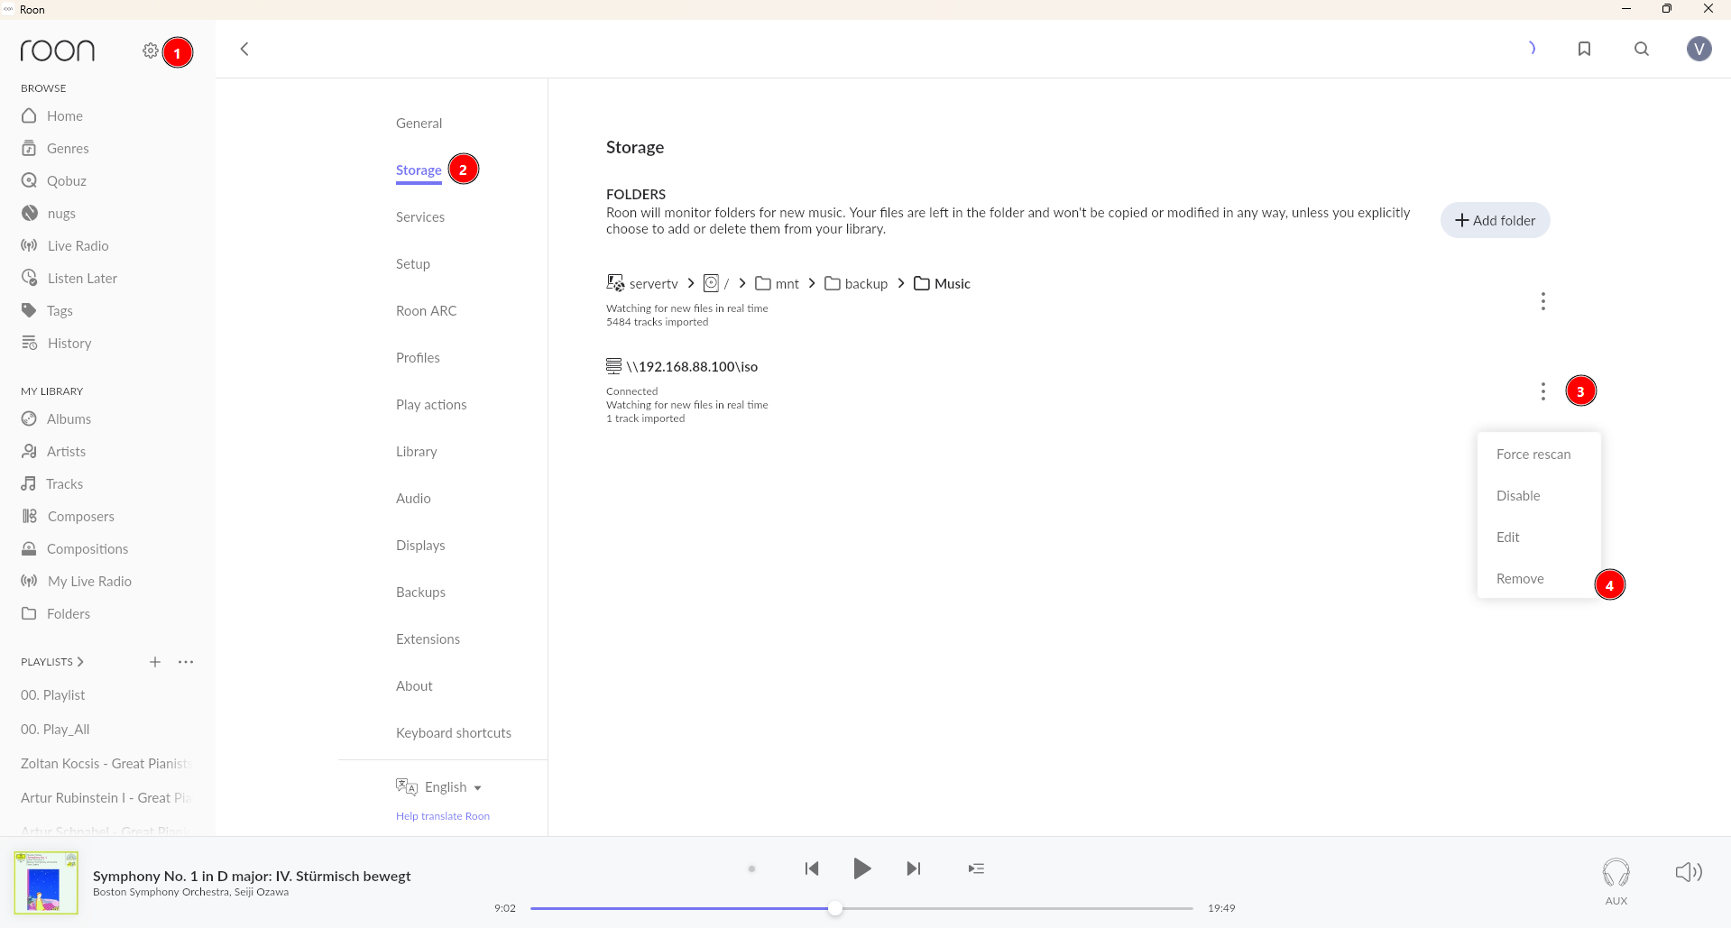Skip to next track
This screenshot has height=928, width=1731.
pyautogui.click(x=914, y=868)
